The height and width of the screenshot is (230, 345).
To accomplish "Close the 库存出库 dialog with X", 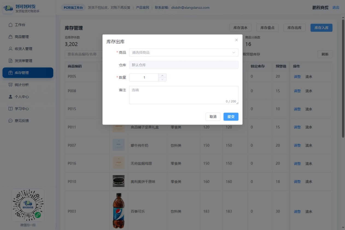I will click(236, 40).
